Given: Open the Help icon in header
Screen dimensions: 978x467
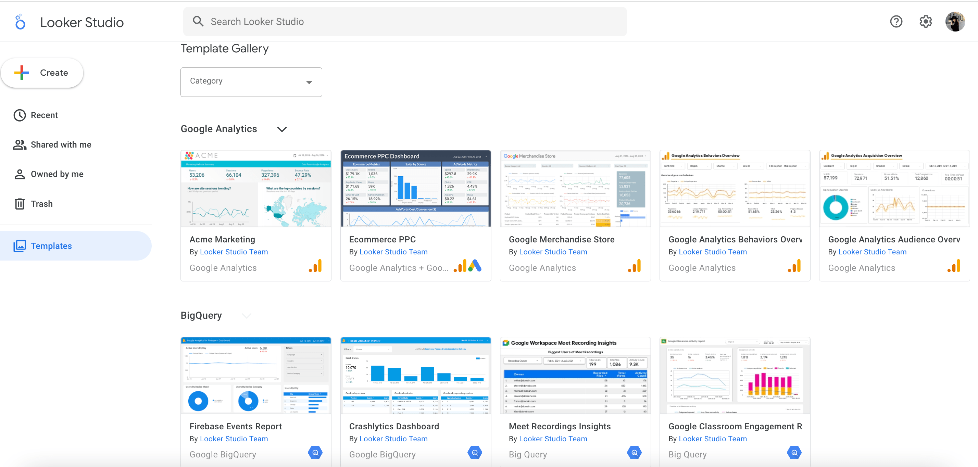Looking at the screenshot, I should [896, 22].
